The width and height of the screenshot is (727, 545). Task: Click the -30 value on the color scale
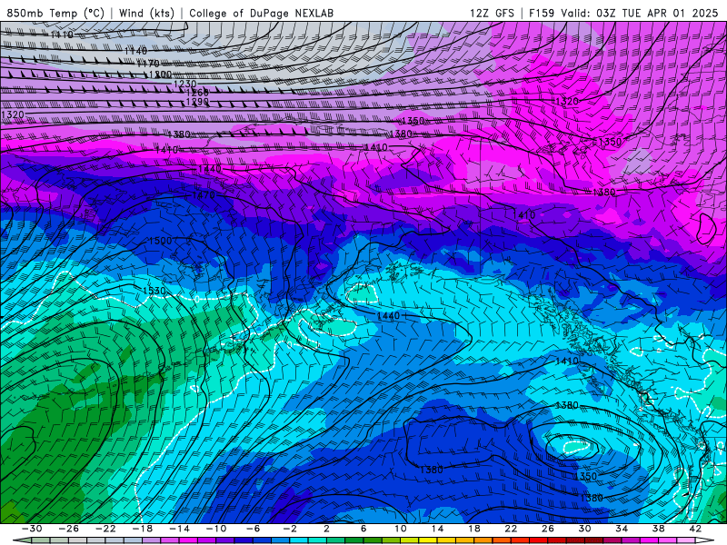(x=32, y=529)
